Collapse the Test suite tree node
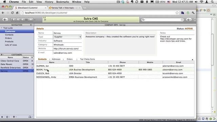 1,28
